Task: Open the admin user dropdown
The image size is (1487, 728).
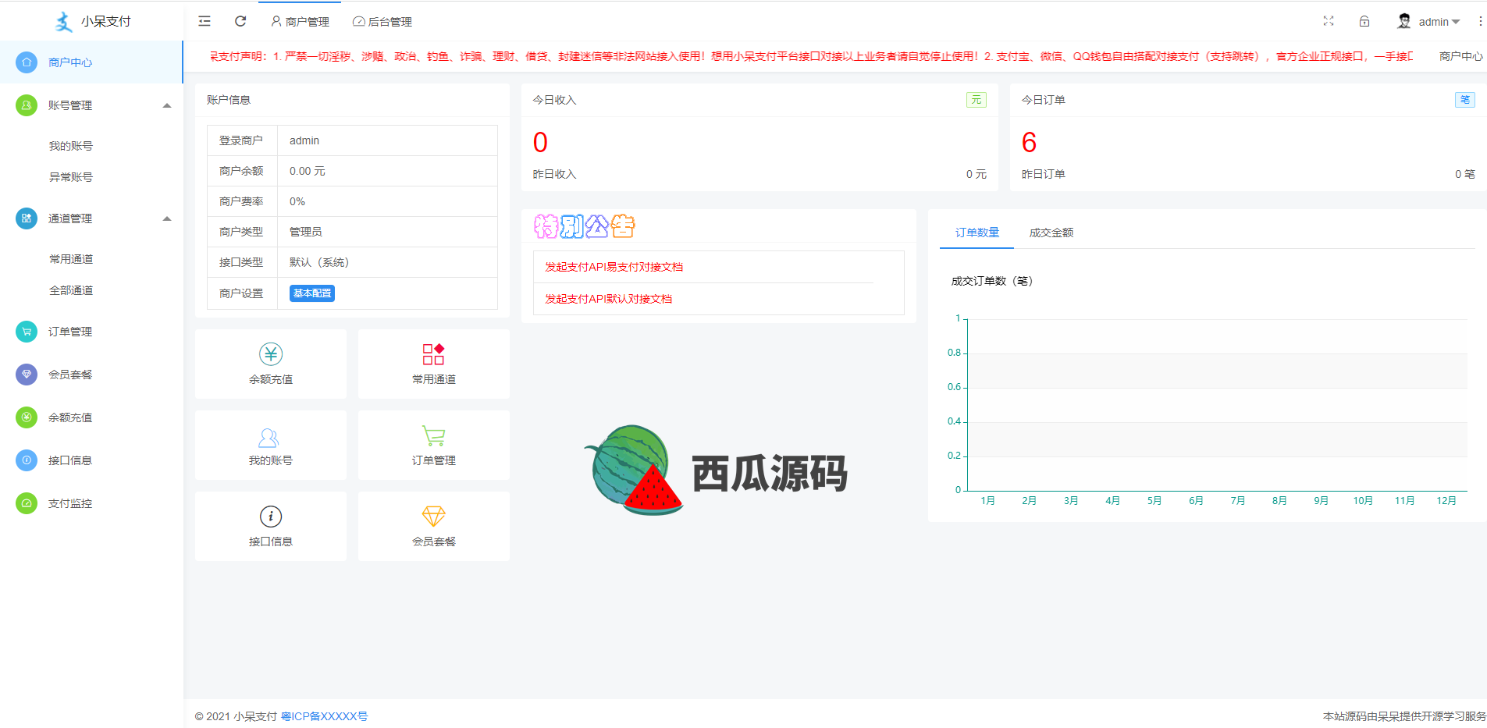Action: [1439, 22]
